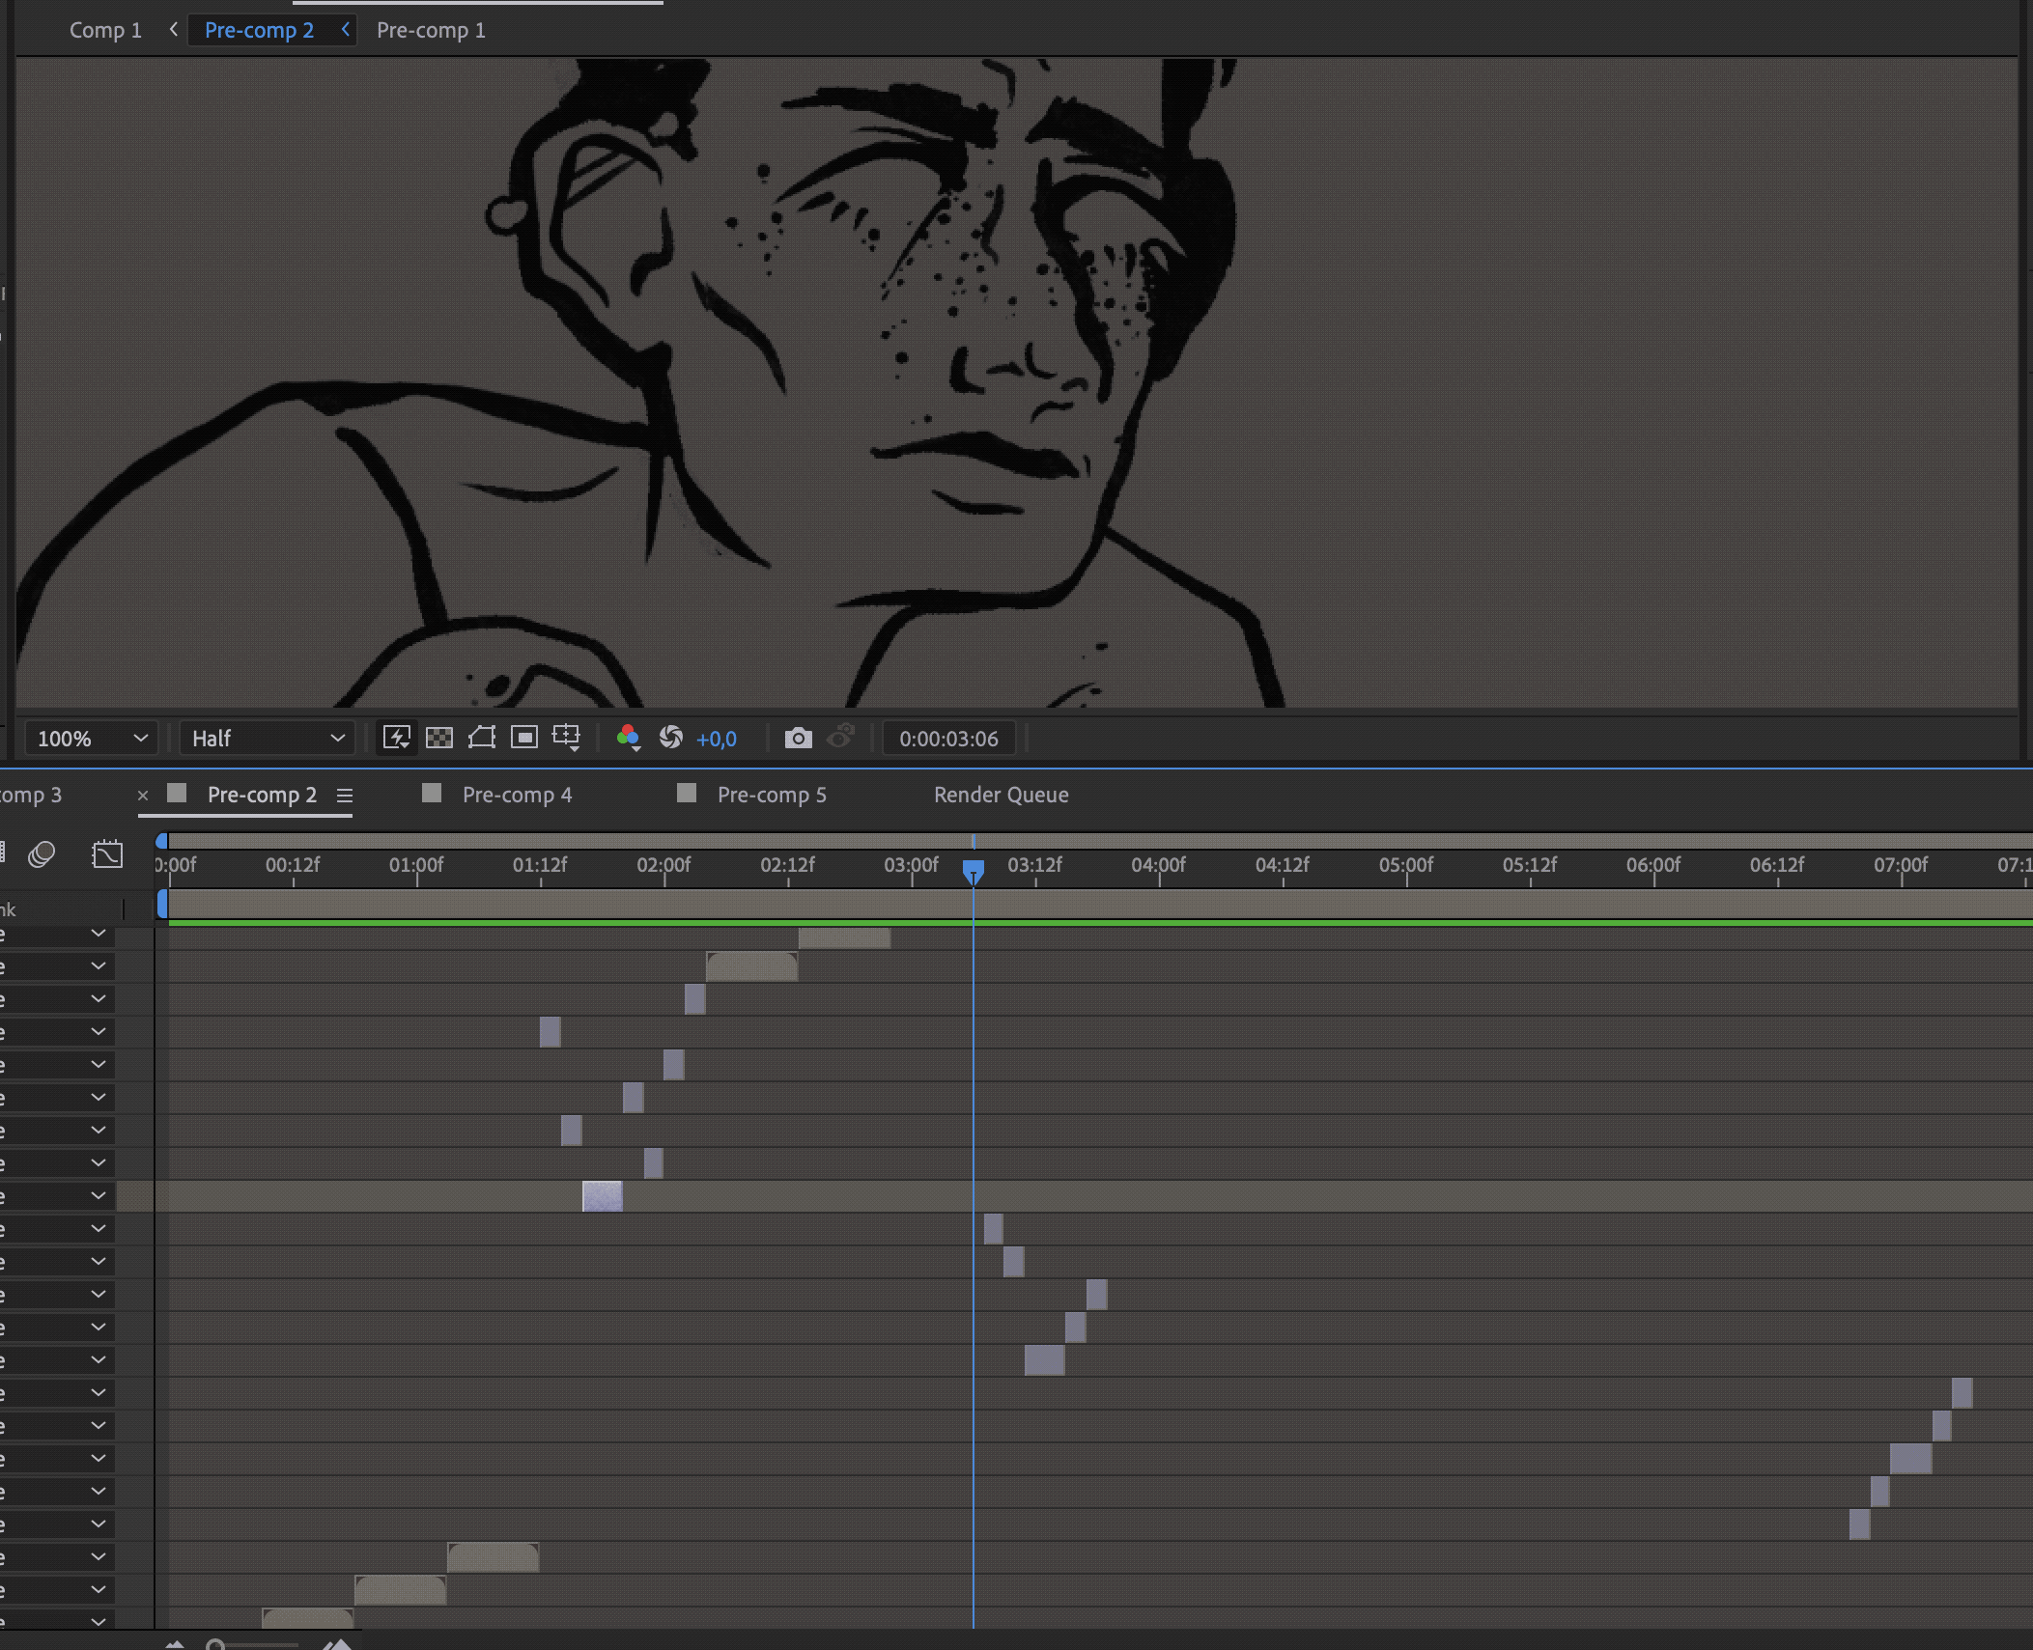The image size is (2033, 1650).
Task: Open the Half resolution dropdown
Action: pos(267,739)
